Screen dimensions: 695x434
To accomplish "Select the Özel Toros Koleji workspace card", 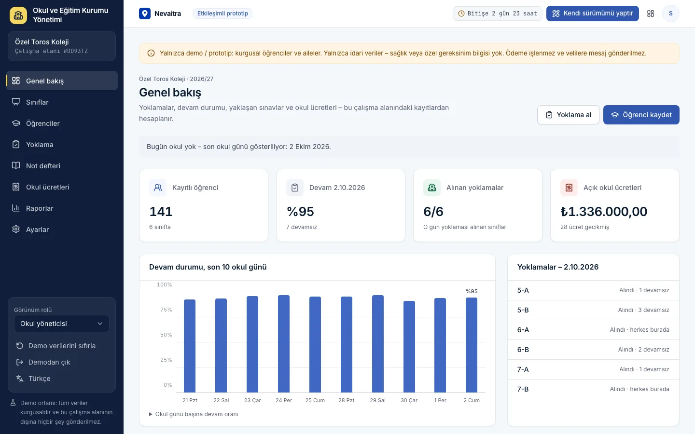I will pos(62,46).
